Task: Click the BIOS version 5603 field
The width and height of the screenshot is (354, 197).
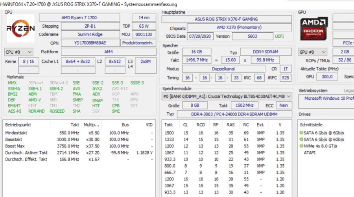Action: 253,36
